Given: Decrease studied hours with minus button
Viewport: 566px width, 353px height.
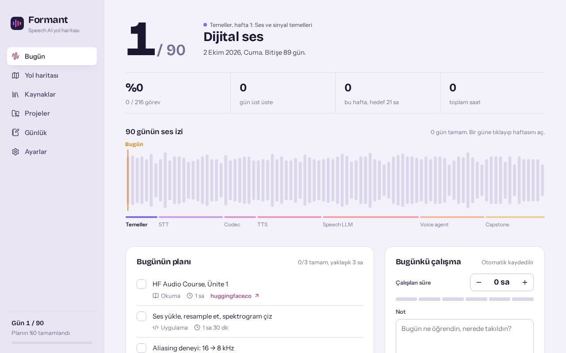Looking at the screenshot, I should [x=479, y=282].
